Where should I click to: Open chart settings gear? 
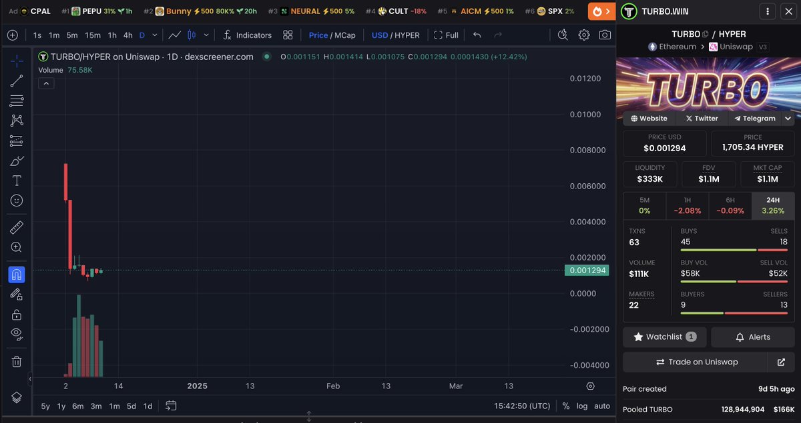(x=584, y=35)
